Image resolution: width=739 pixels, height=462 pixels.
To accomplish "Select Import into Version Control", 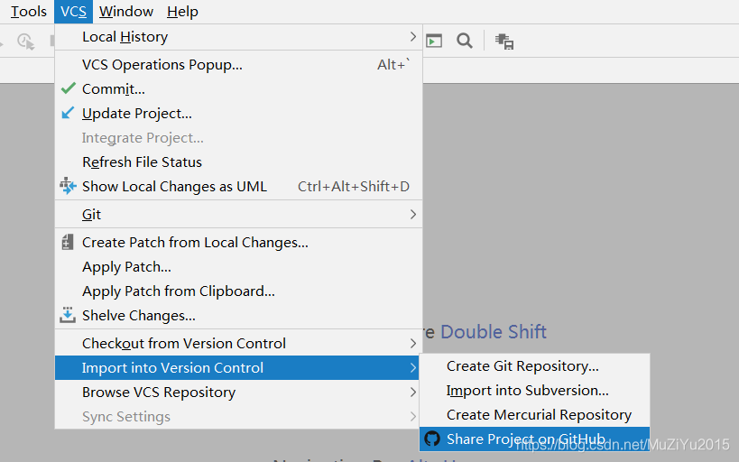I will pyautogui.click(x=237, y=368).
